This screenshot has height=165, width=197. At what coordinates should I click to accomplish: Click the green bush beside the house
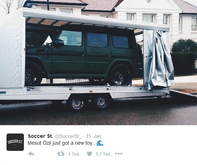(184, 46)
